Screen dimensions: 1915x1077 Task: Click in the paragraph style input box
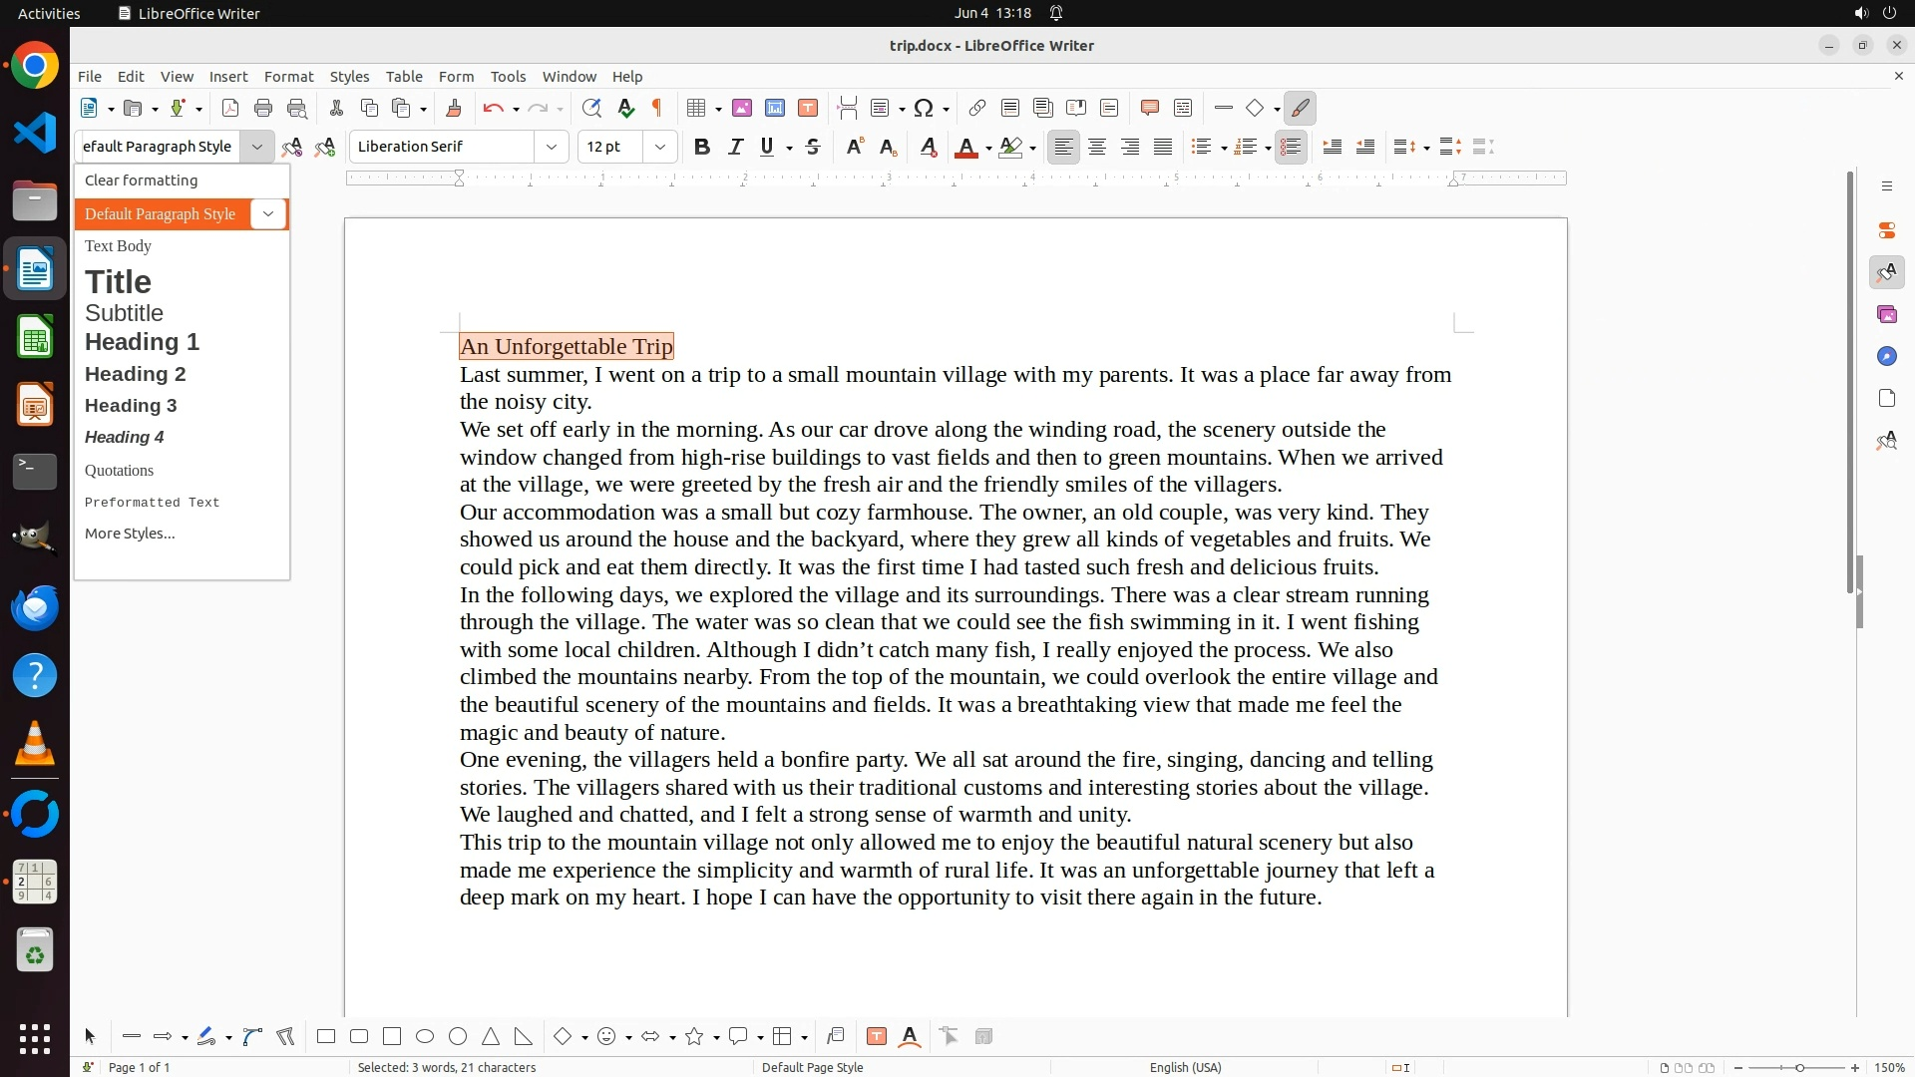160,148
